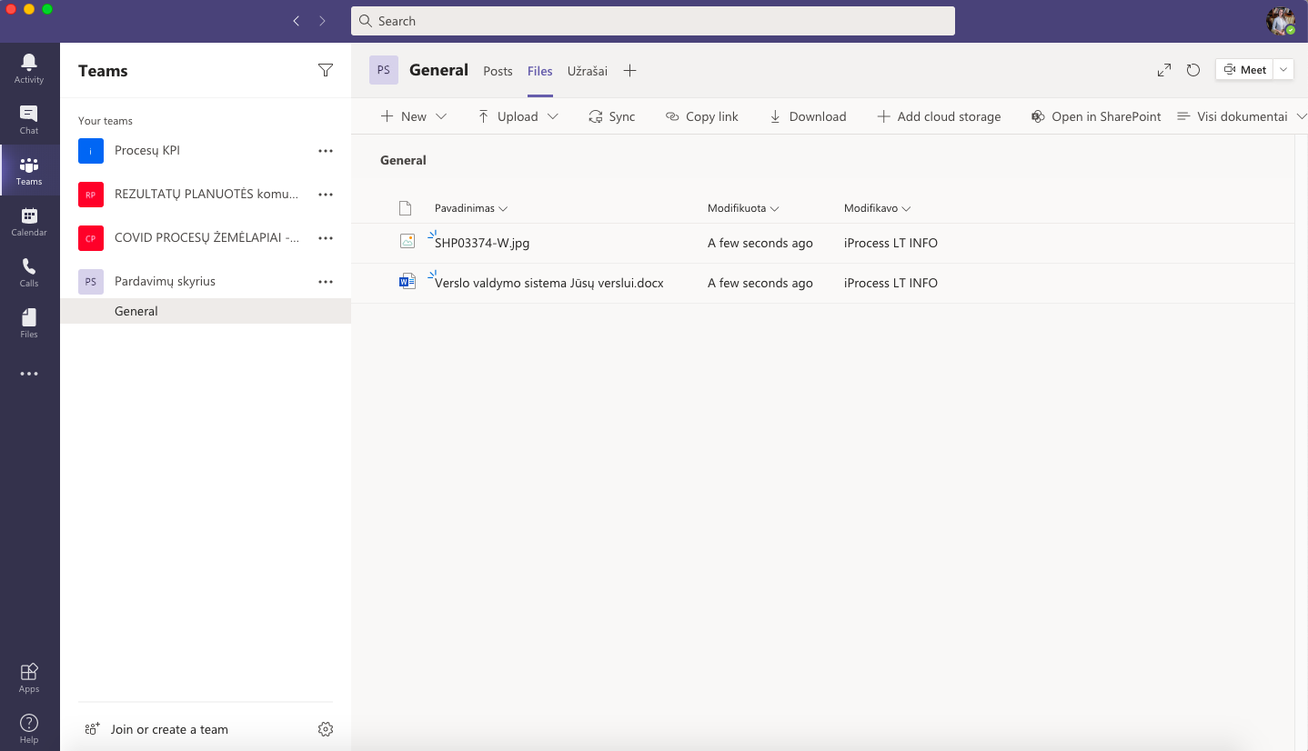Select the General channel
This screenshot has width=1308, height=751.
coord(206,311)
